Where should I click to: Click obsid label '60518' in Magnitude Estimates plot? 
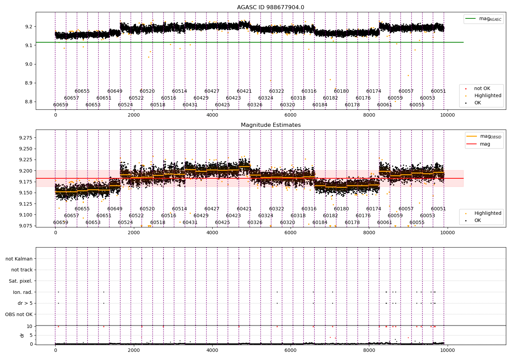158,223
